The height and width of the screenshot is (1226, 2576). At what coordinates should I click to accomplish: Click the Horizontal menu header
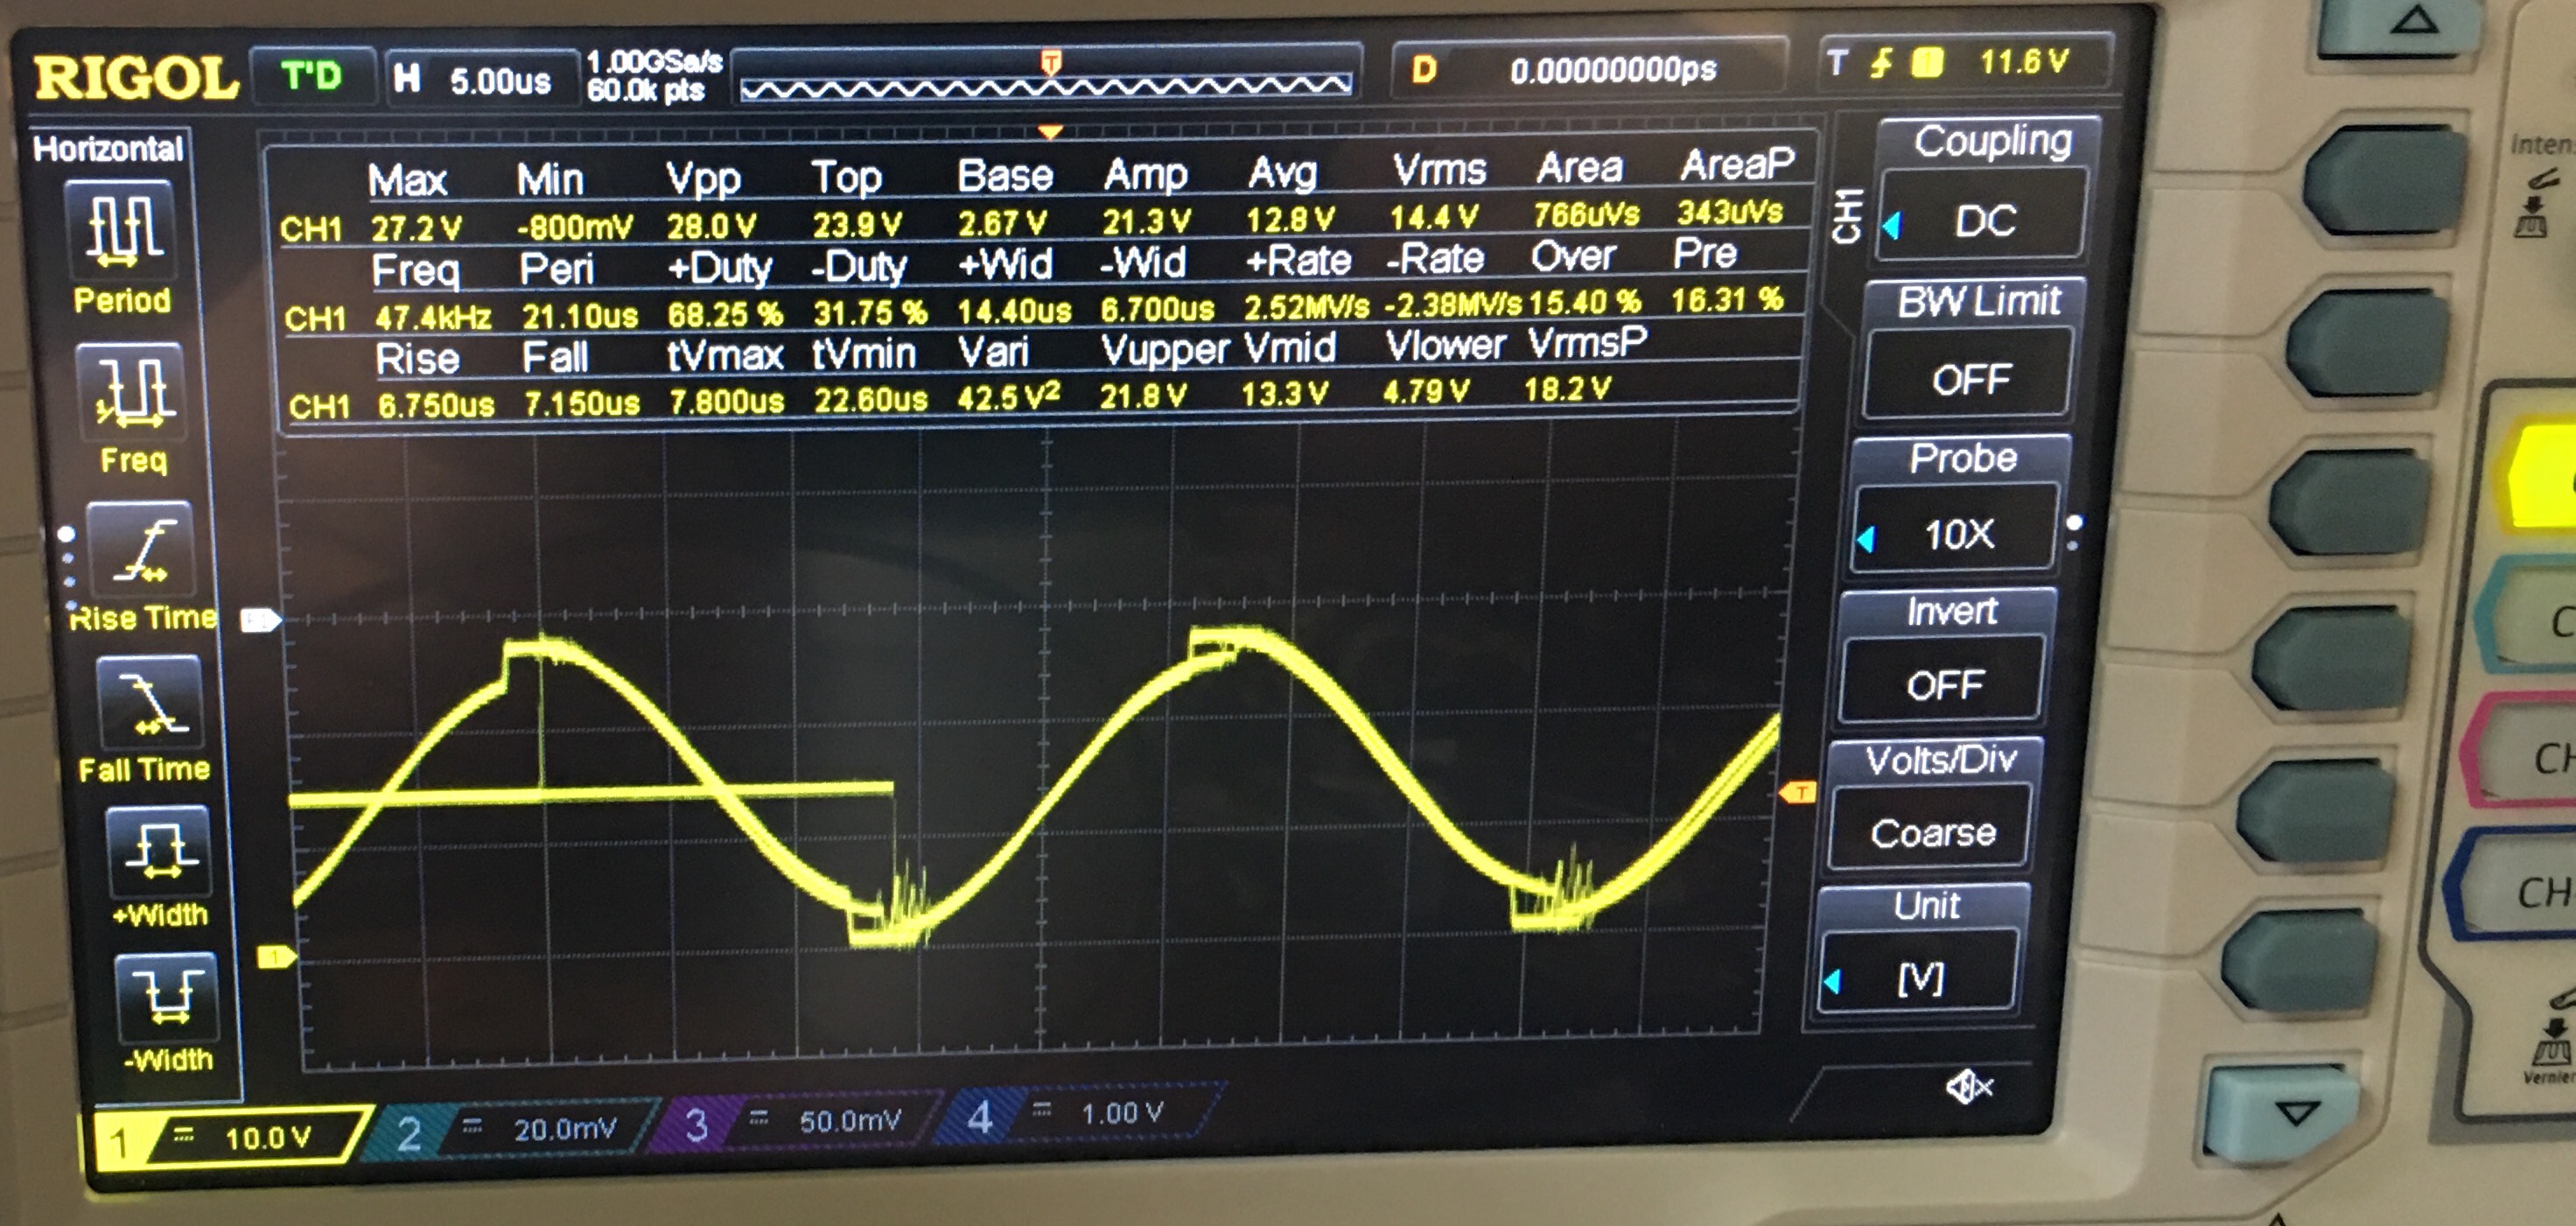click(x=108, y=149)
